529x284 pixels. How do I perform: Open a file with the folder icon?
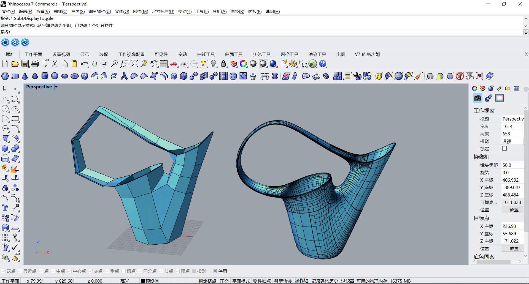coord(15,64)
